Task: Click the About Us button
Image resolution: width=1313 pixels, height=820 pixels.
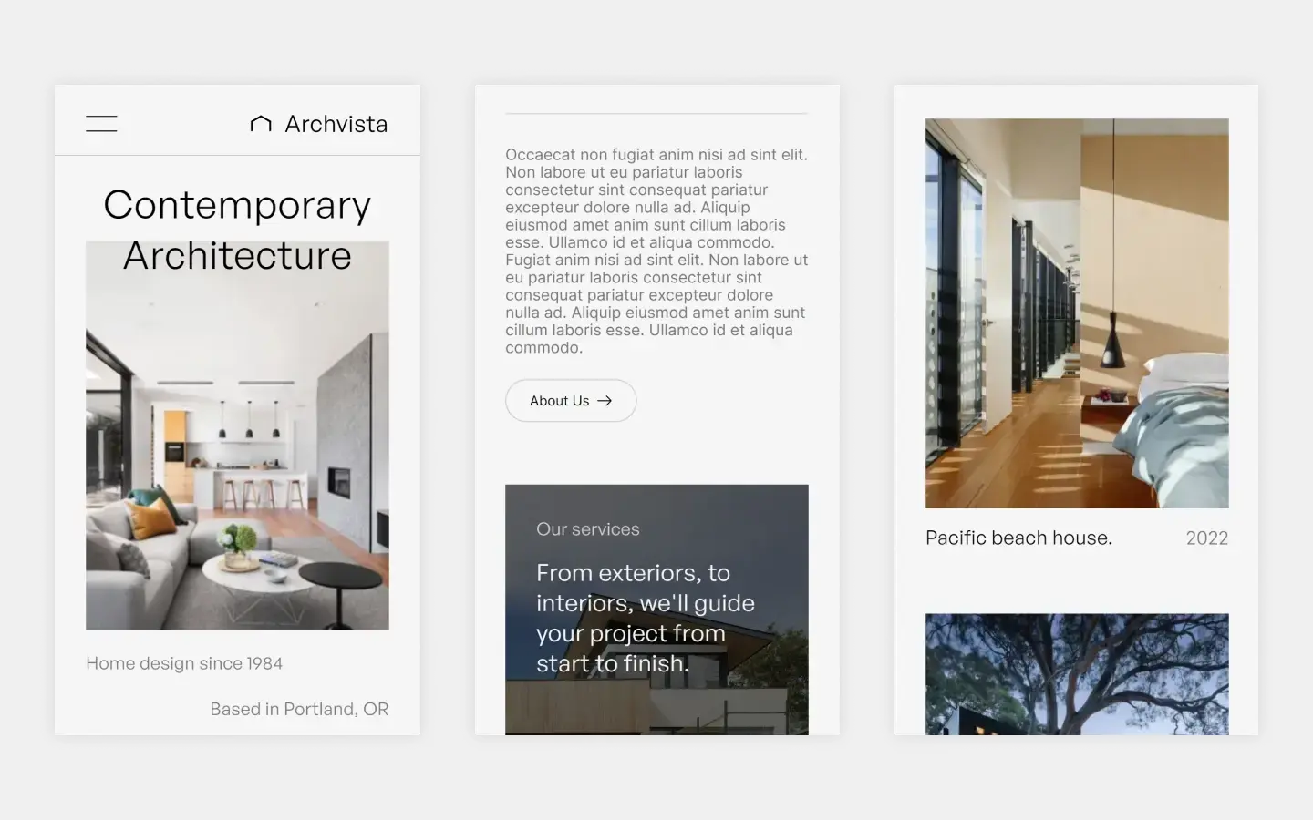Action: pyautogui.click(x=571, y=400)
